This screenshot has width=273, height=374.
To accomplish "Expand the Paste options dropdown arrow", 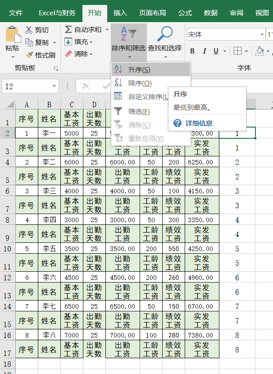I will [x=13, y=57].
